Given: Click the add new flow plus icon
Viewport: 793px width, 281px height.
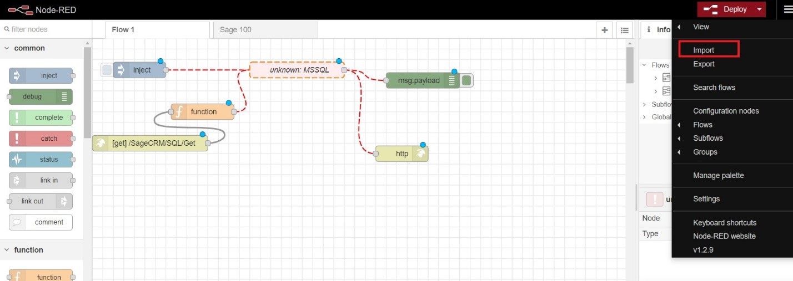Looking at the screenshot, I should point(605,30).
